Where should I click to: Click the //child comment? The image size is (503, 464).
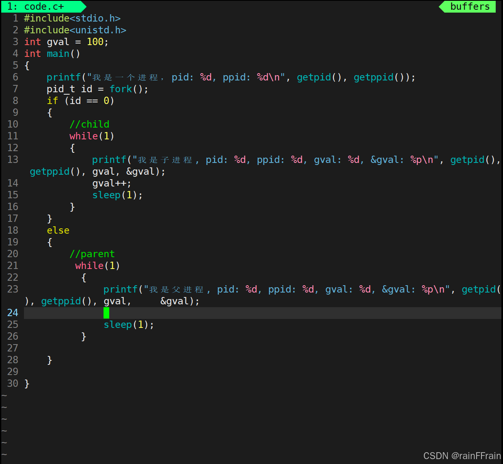pyautogui.click(x=89, y=124)
